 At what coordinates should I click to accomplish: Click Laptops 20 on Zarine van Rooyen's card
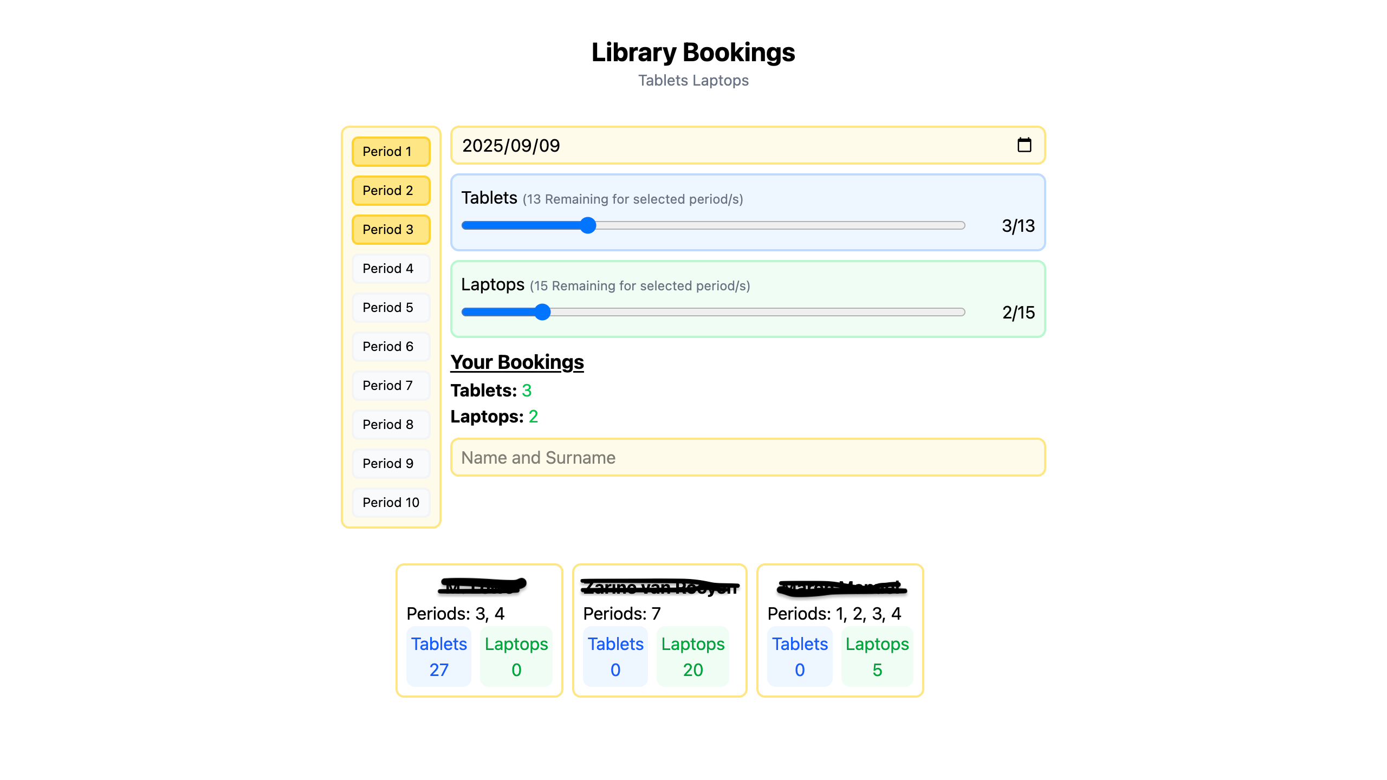(x=692, y=656)
